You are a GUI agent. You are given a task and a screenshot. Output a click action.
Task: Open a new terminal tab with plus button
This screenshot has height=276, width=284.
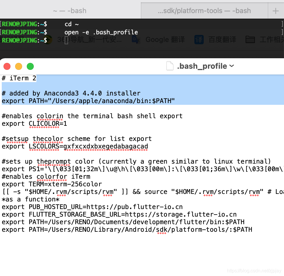click(x=276, y=11)
